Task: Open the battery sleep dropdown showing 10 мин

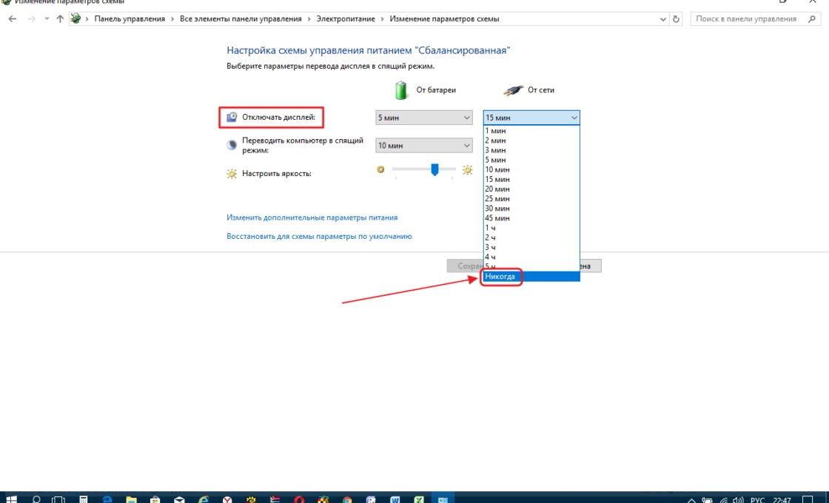Action: coord(424,145)
